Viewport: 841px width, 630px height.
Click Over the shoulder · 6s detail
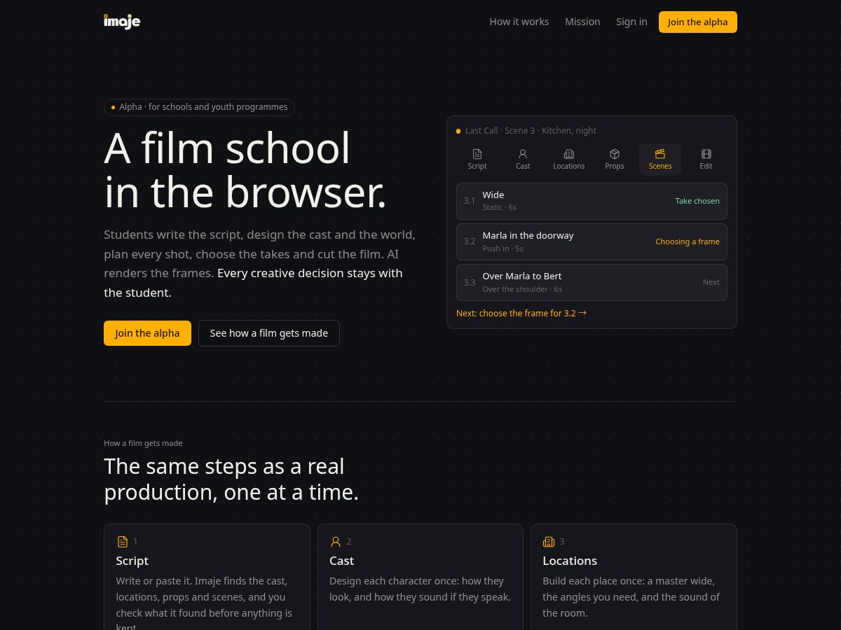click(x=522, y=289)
